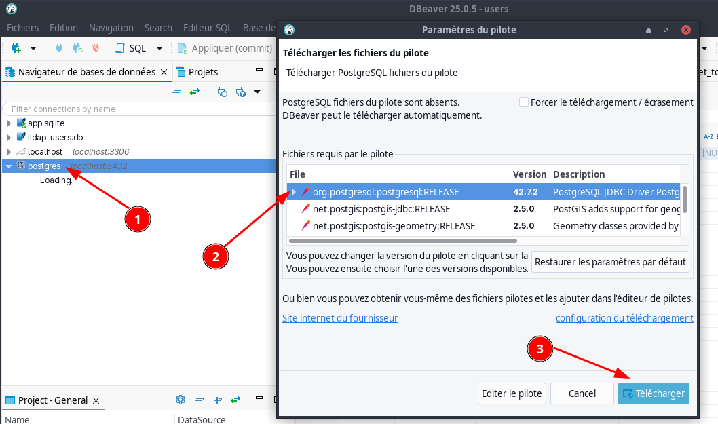The height and width of the screenshot is (424, 718).
Task: Click the Reconnect plug icon in the toolbar
Action: (78, 48)
